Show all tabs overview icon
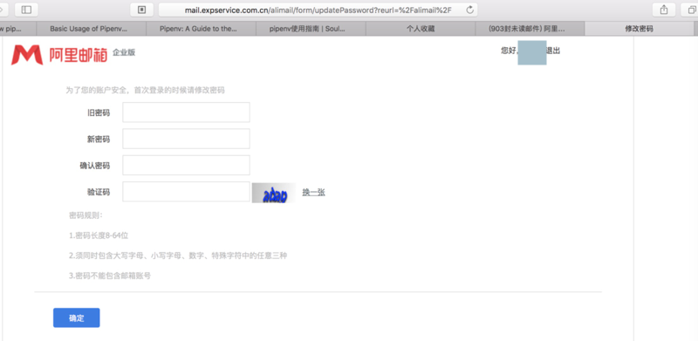Screen dimensions: 698x341 pyautogui.click(x=691, y=10)
